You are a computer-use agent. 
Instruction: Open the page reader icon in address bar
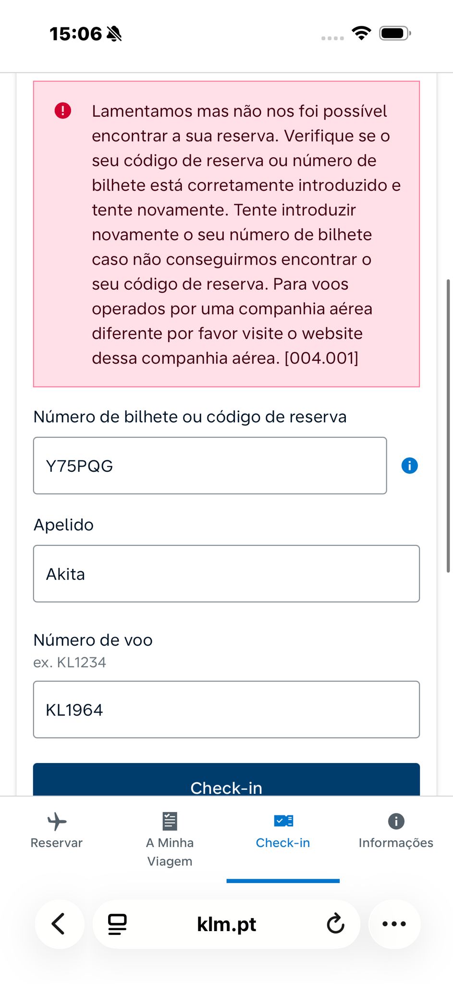(x=117, y=924)
